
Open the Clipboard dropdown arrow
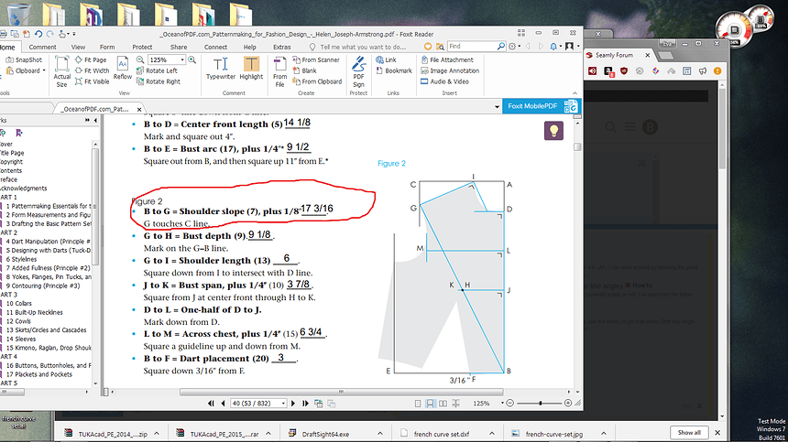point(44,70)
